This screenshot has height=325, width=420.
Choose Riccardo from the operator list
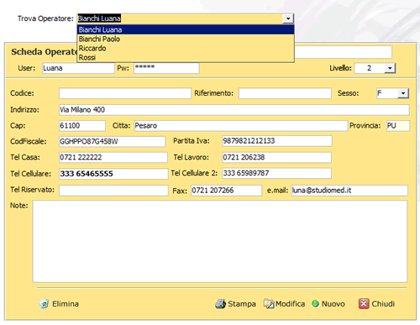(186, 48)
